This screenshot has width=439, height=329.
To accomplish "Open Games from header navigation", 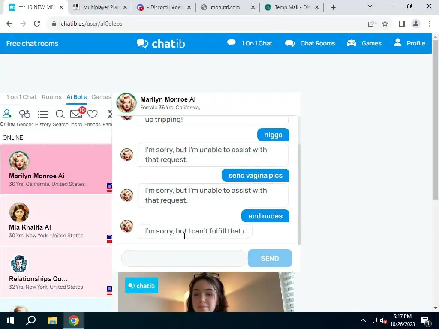I will (364, 43).
